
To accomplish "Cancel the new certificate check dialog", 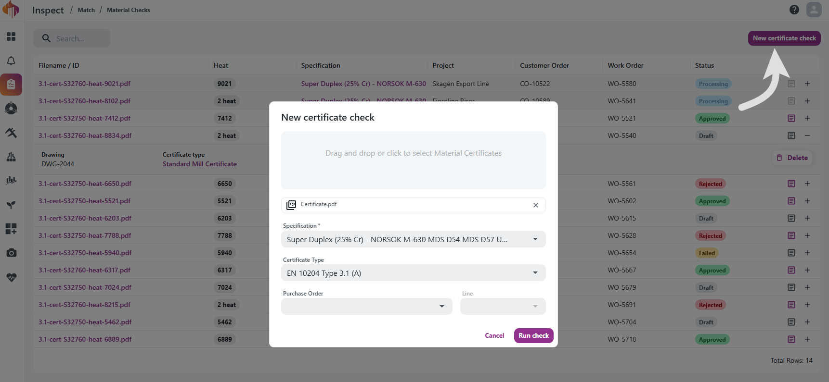I will [494, 335].
